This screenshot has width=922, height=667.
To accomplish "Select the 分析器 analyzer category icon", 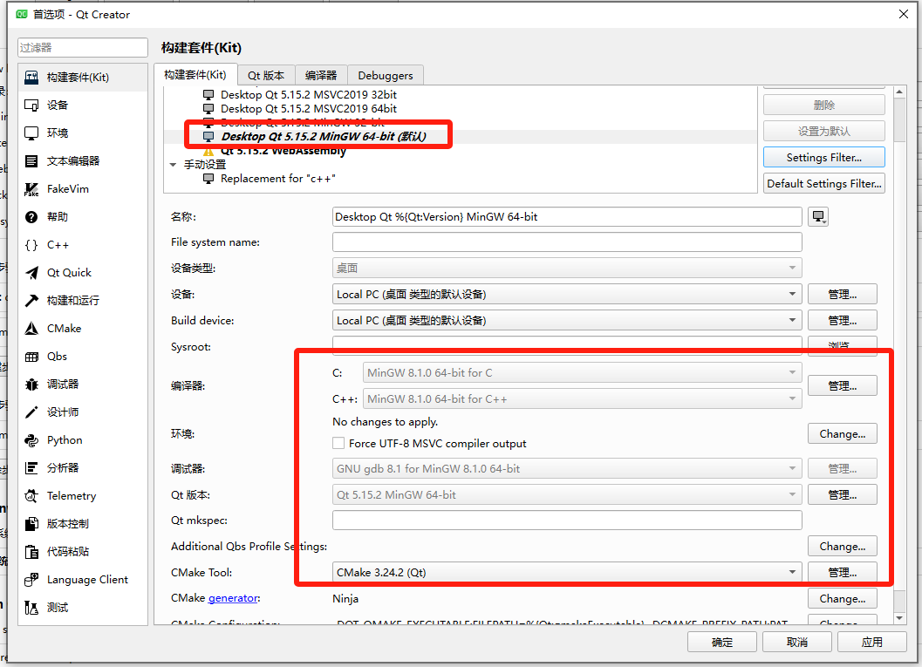I will click(x=31, y=468).
